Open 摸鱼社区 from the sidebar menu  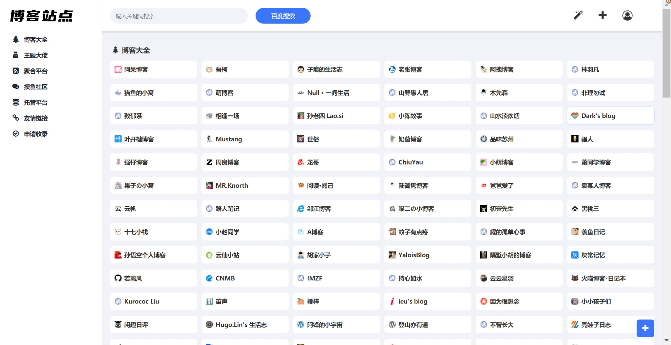[x=35, y=87]
